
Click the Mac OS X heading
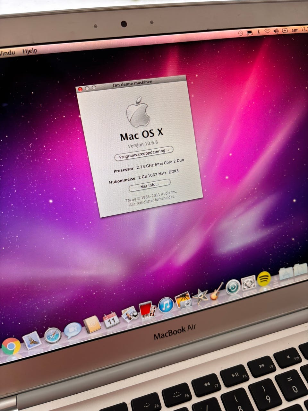(141, 134)
